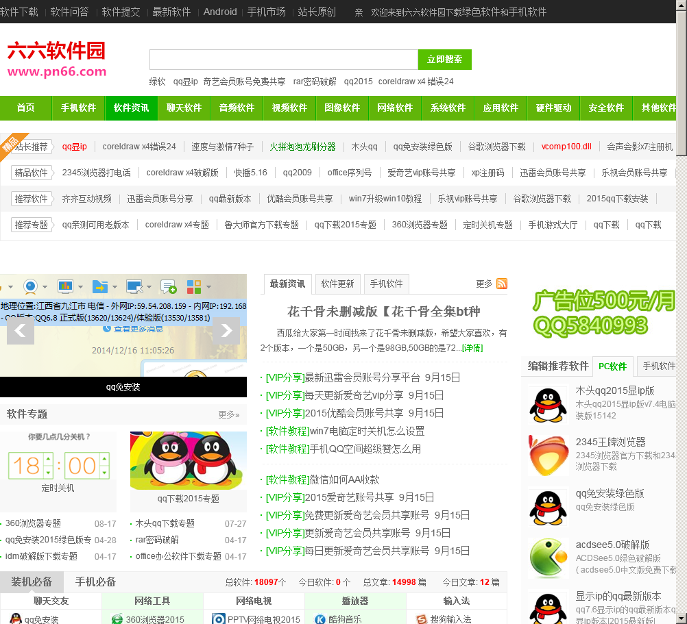The image size is (687, 624).
Task: Open 聊天软件 in the navigation bar
Action: [184, 108]
